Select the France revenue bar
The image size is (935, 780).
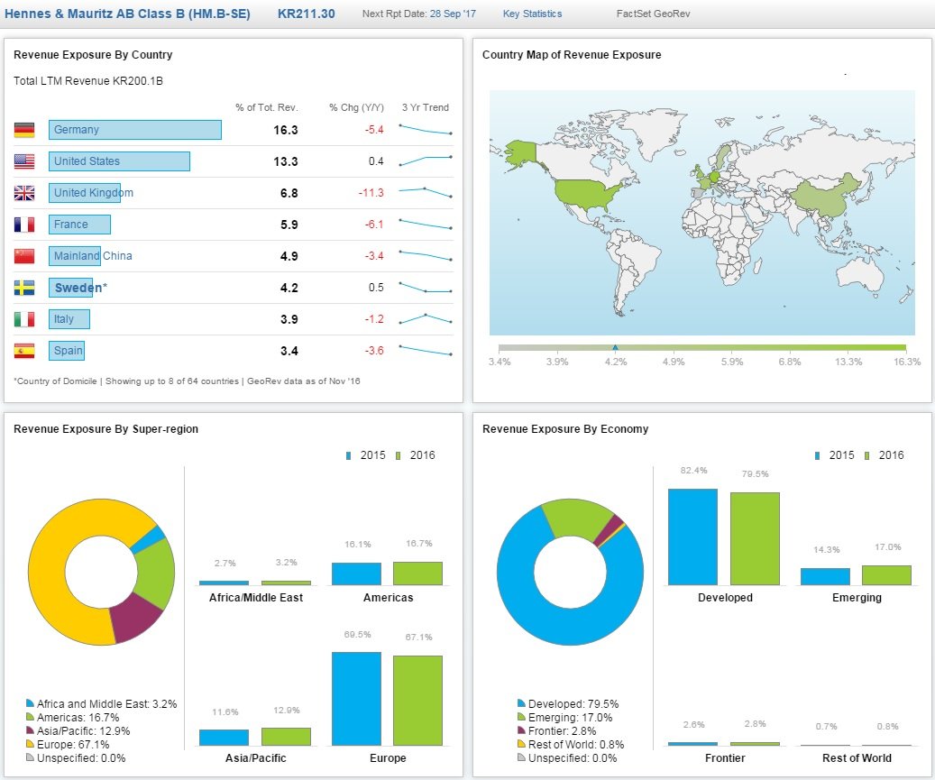click(x=80, y=225)
